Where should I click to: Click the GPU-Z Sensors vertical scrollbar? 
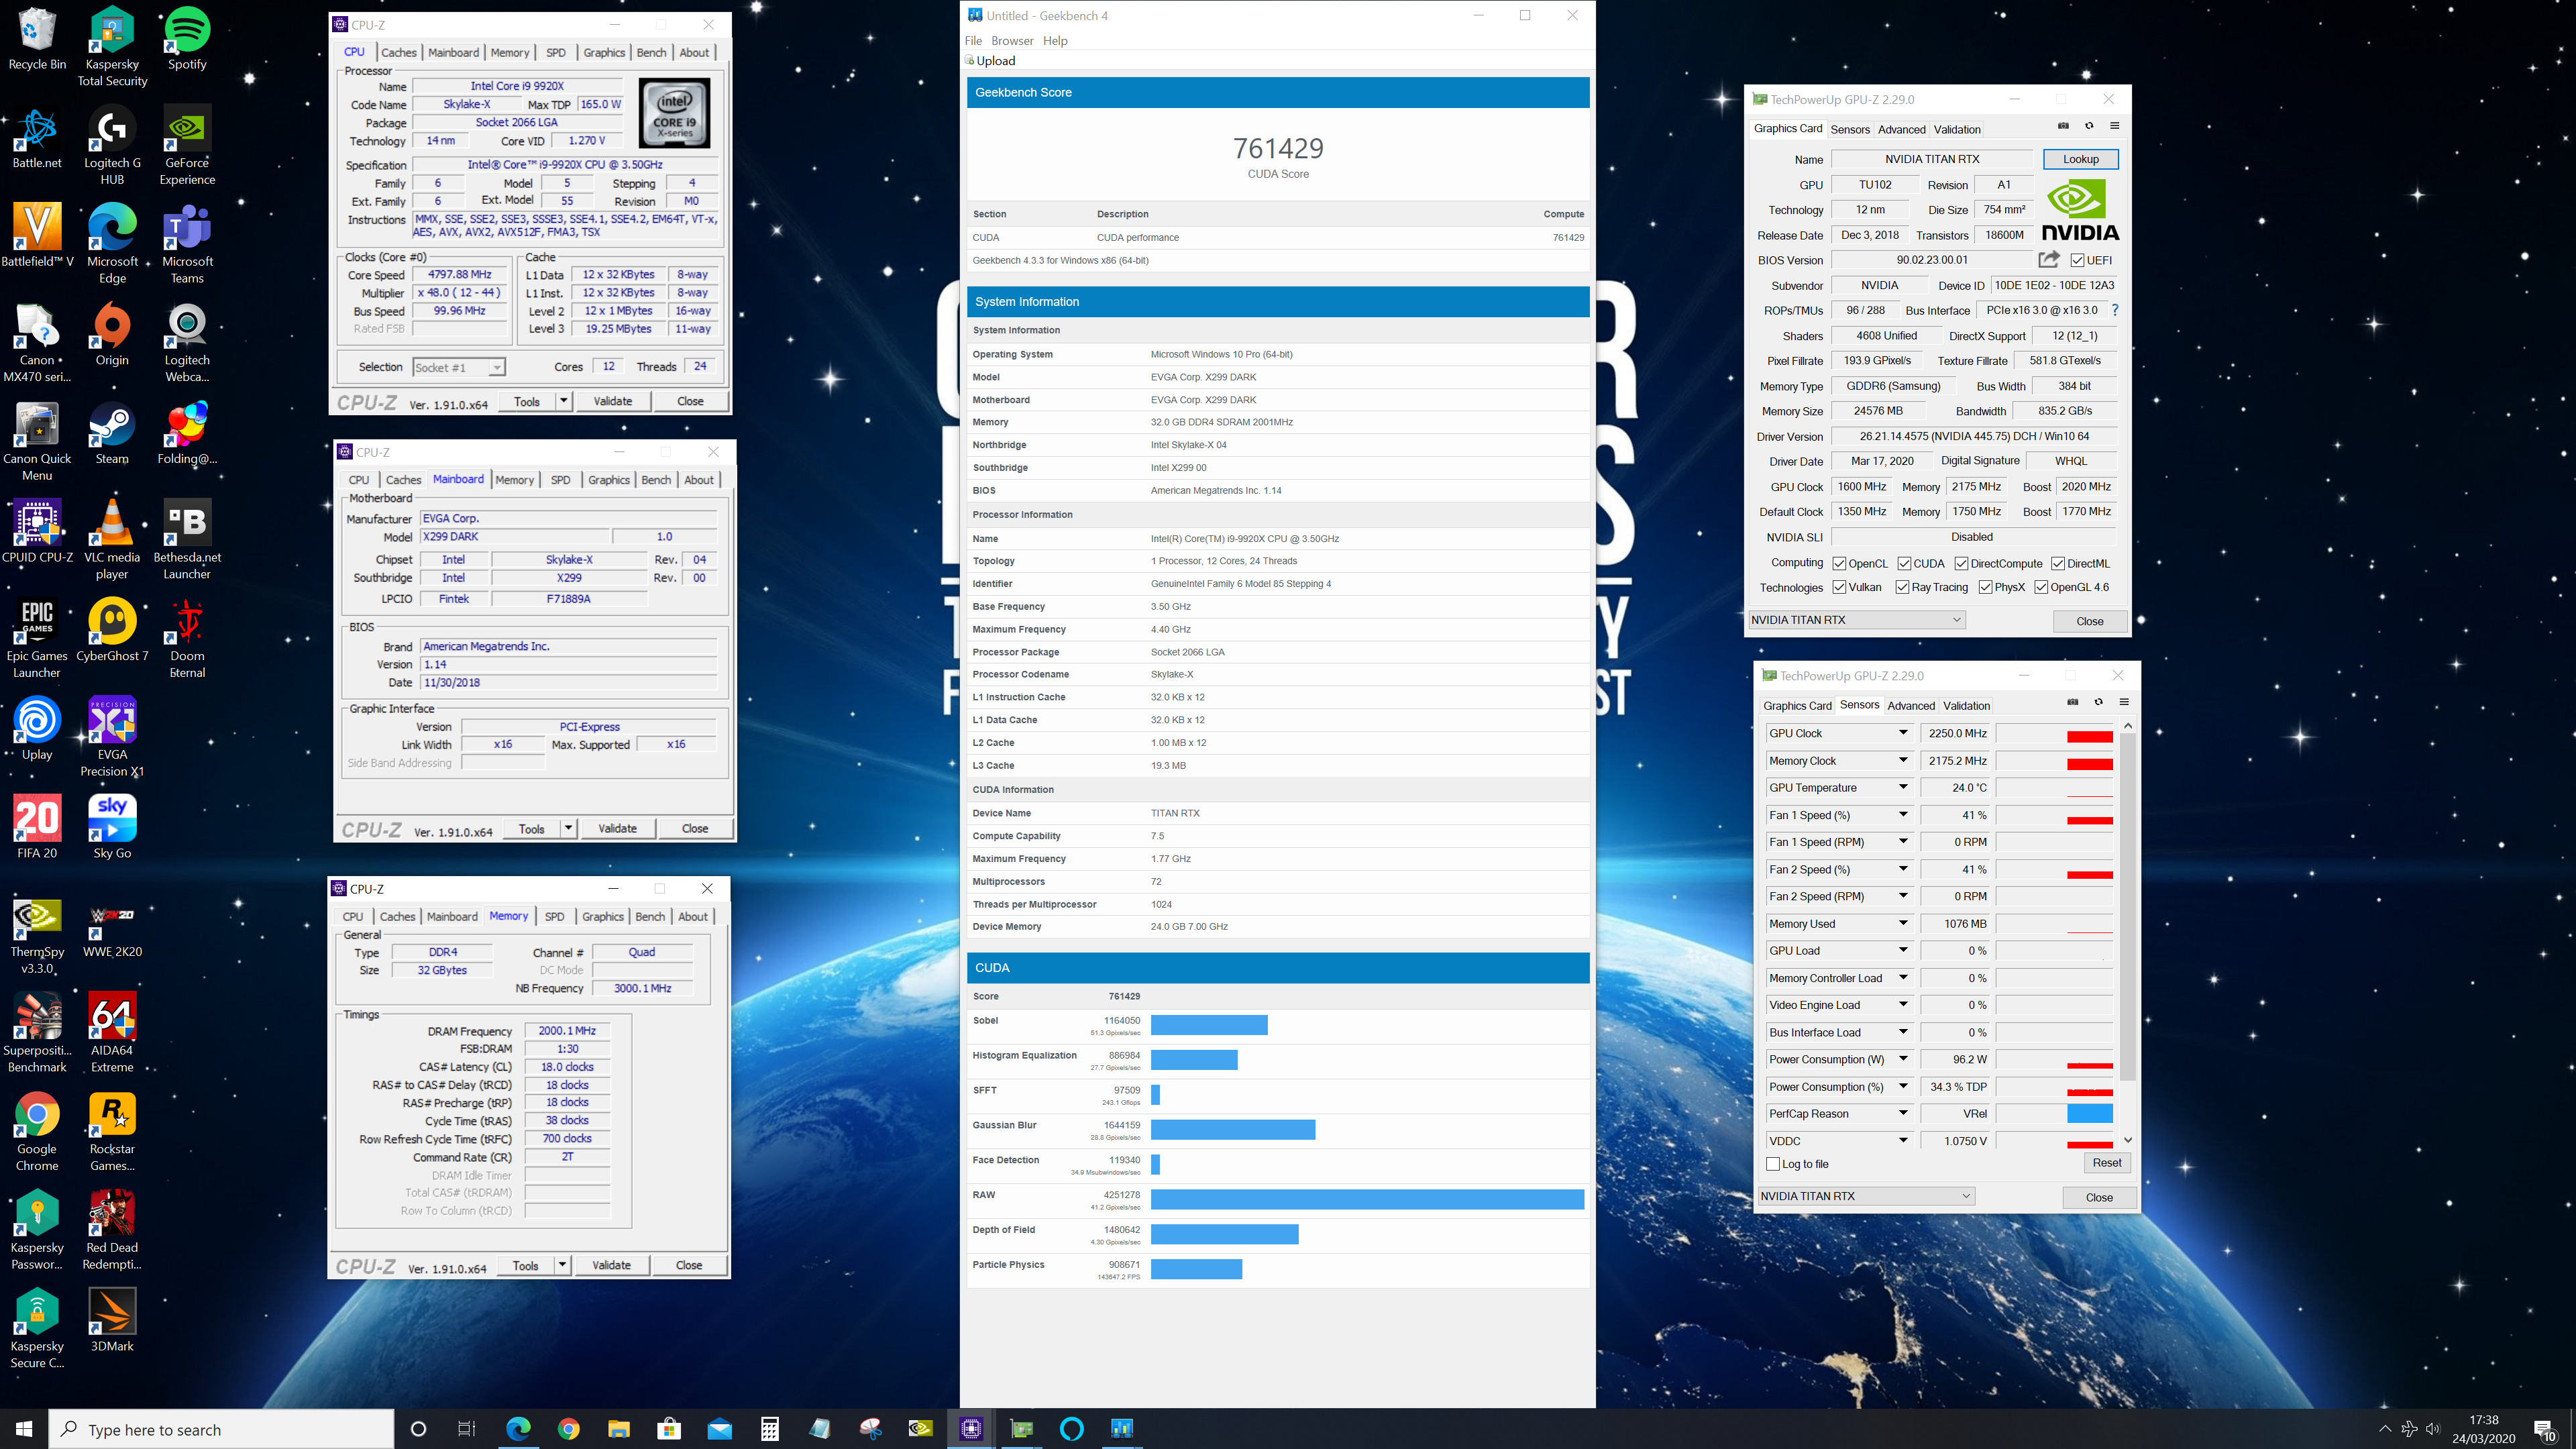2127,932
